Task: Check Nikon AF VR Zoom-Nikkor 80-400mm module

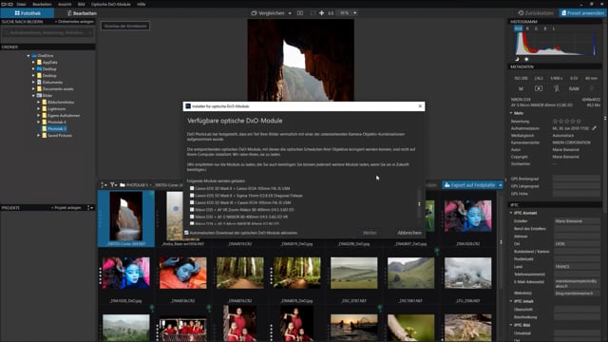Action: click(192, 210)
